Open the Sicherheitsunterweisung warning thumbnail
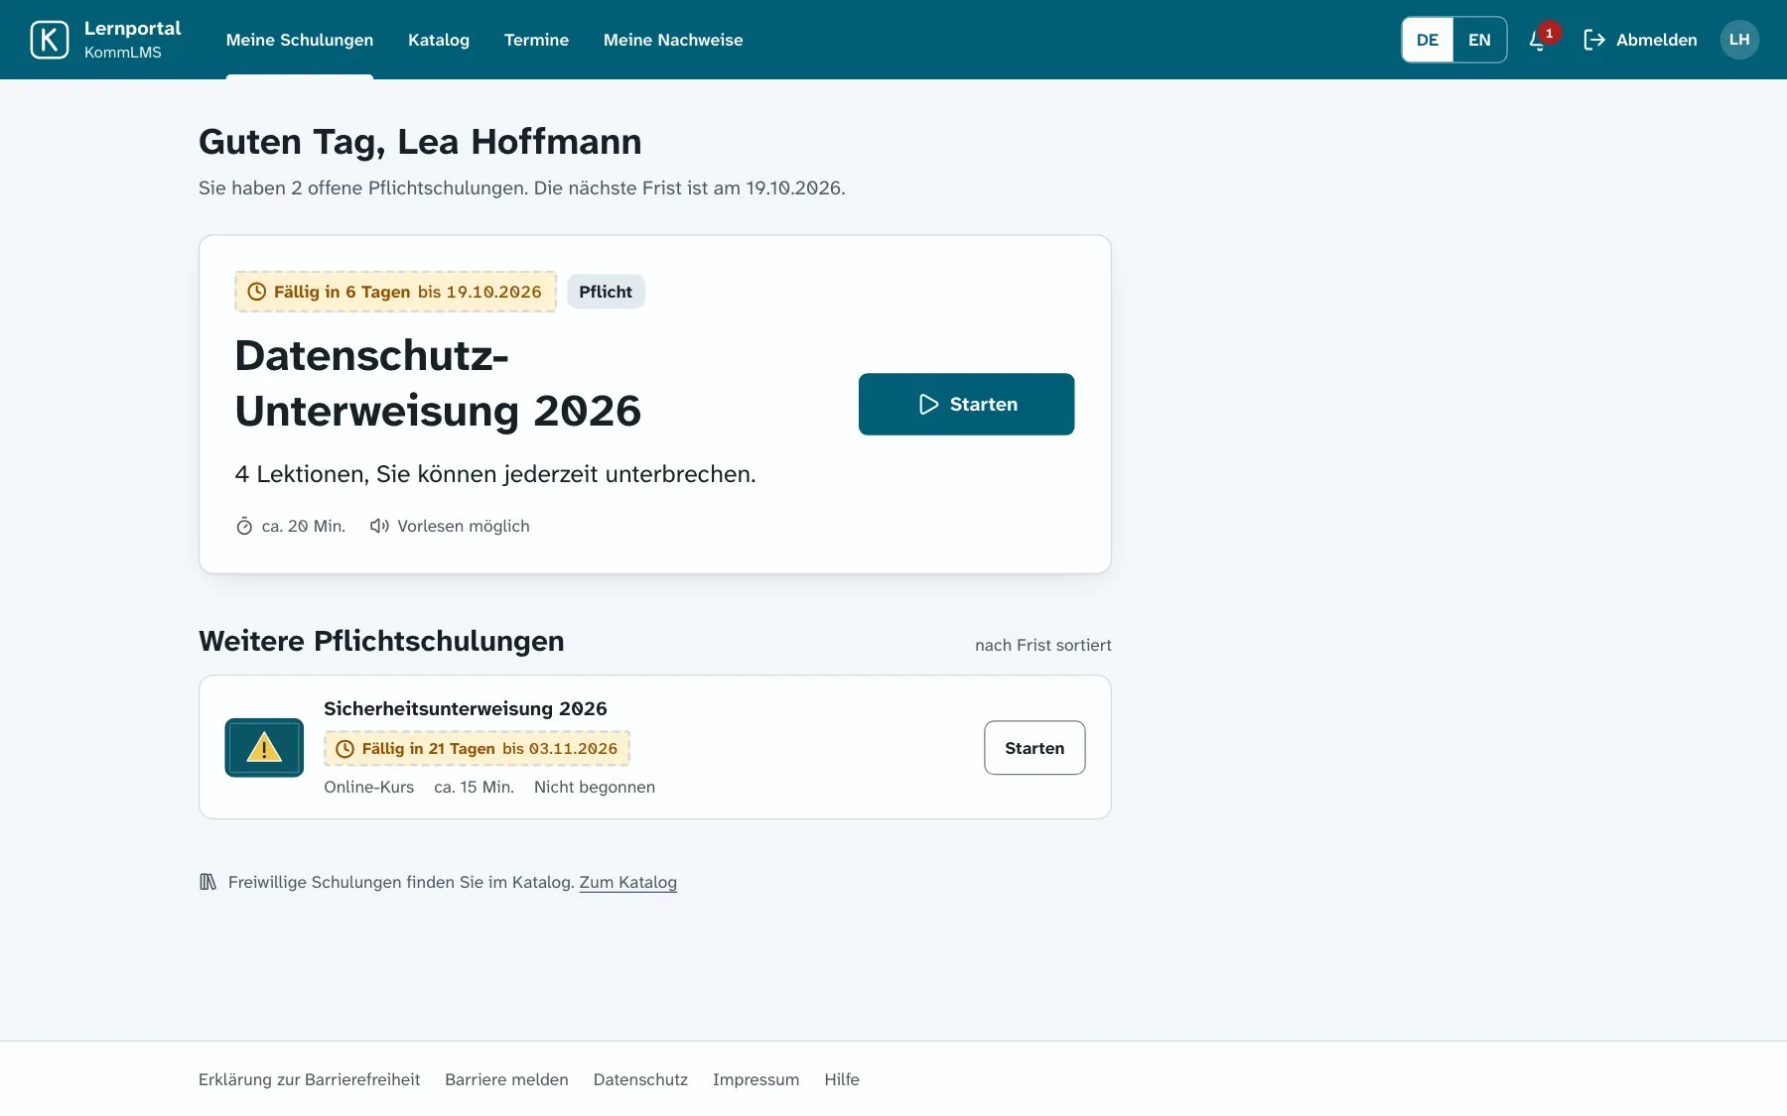This screenshot has width=1787, height=1116. [264, 747]
